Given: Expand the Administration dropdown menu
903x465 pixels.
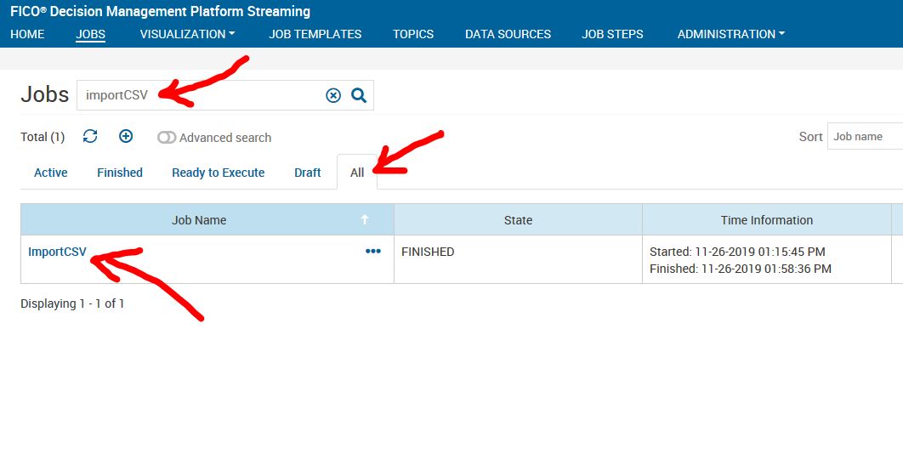Looking at the screenshot, I should 730,34.
